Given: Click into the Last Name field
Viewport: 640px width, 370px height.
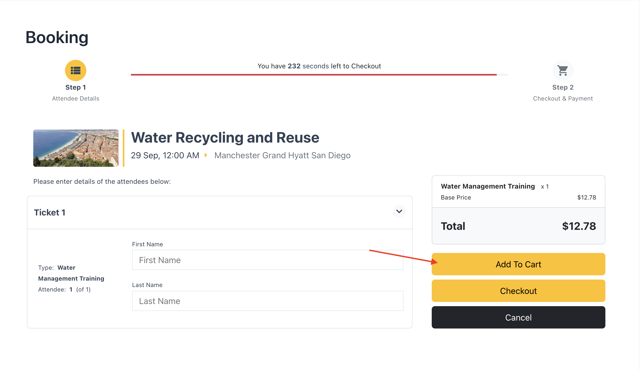Looking at the screenshot, I should [x=267, y=301].
